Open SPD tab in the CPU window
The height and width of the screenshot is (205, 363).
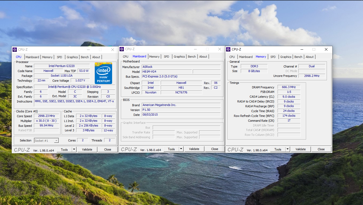pos(60,57)
